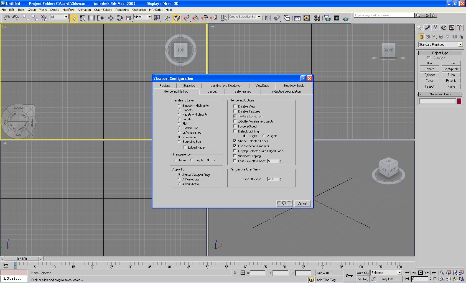Viewport: 466px width, 283px height.
Task: Create a Teapot primitive button
Action: [x=429, y=86]
